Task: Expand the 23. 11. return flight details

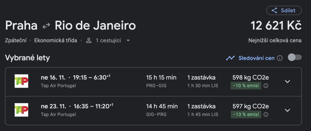Action: click(x=287, y=110)
